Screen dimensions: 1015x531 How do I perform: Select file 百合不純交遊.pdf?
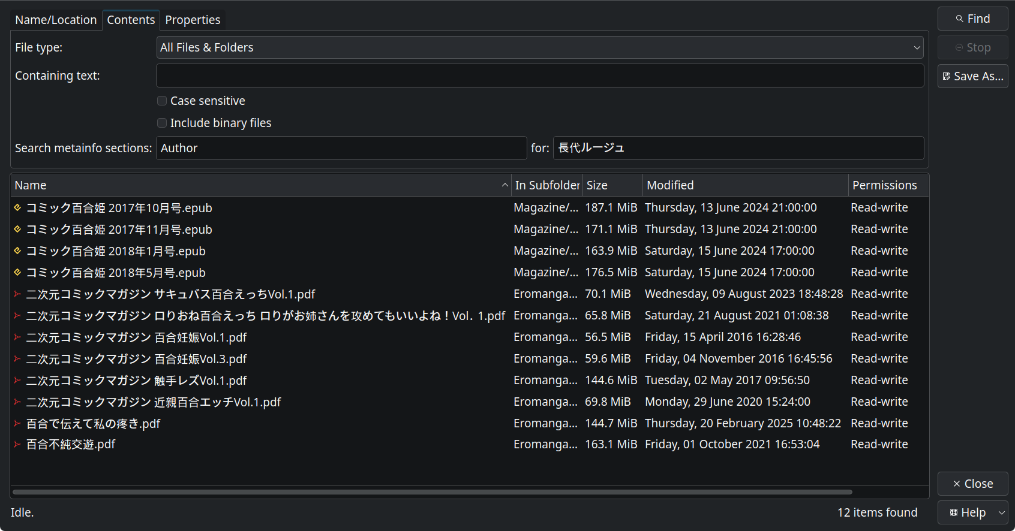[x=71, y=444]
